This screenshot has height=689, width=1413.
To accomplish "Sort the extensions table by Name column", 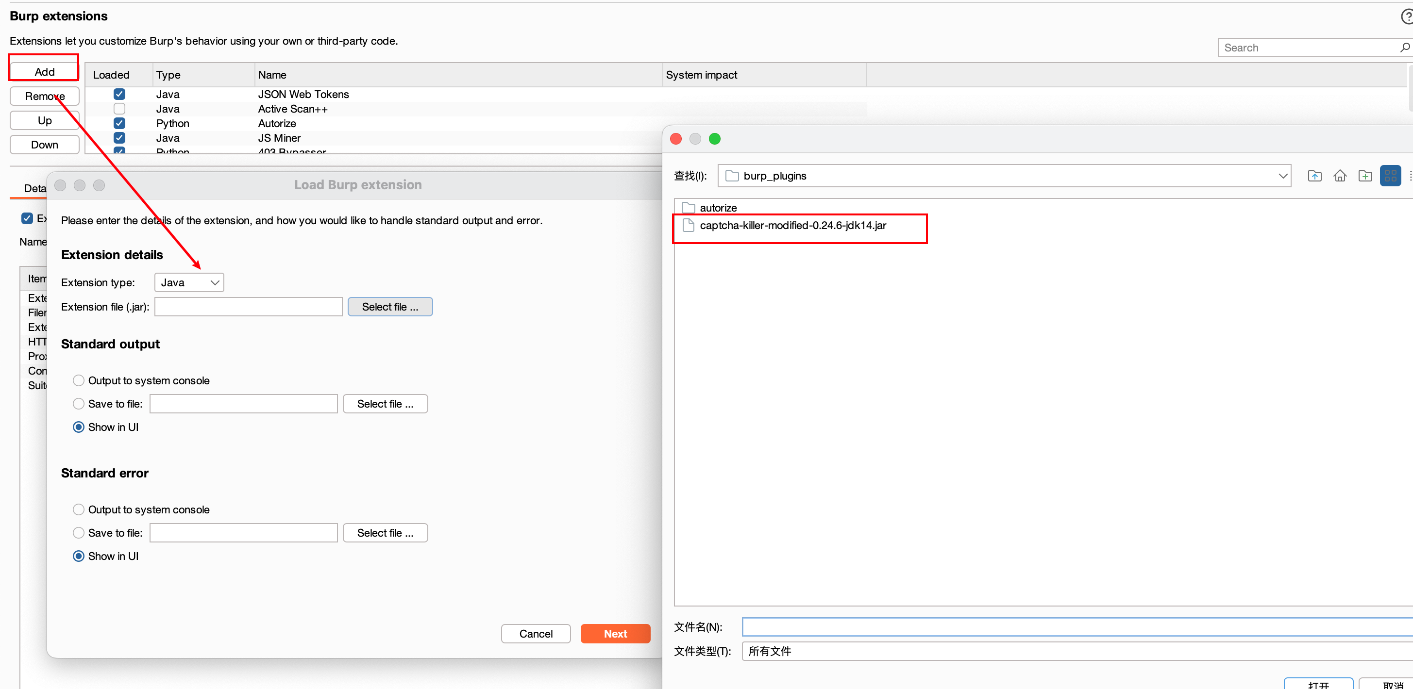I will click(458, 75).
